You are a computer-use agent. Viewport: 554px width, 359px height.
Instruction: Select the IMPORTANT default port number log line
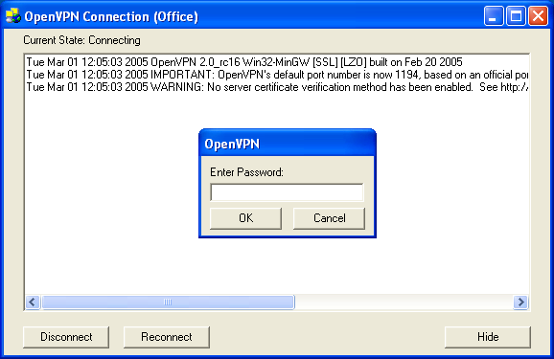[x=277, y=75]
